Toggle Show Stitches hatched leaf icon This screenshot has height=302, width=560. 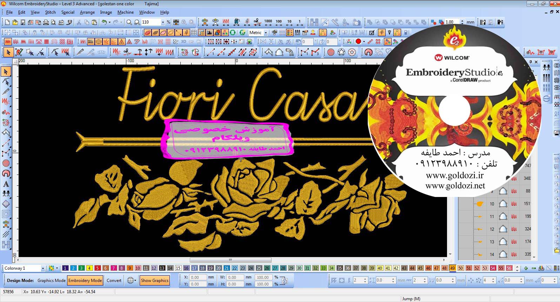pyautogui.click(x=155, y=33)
